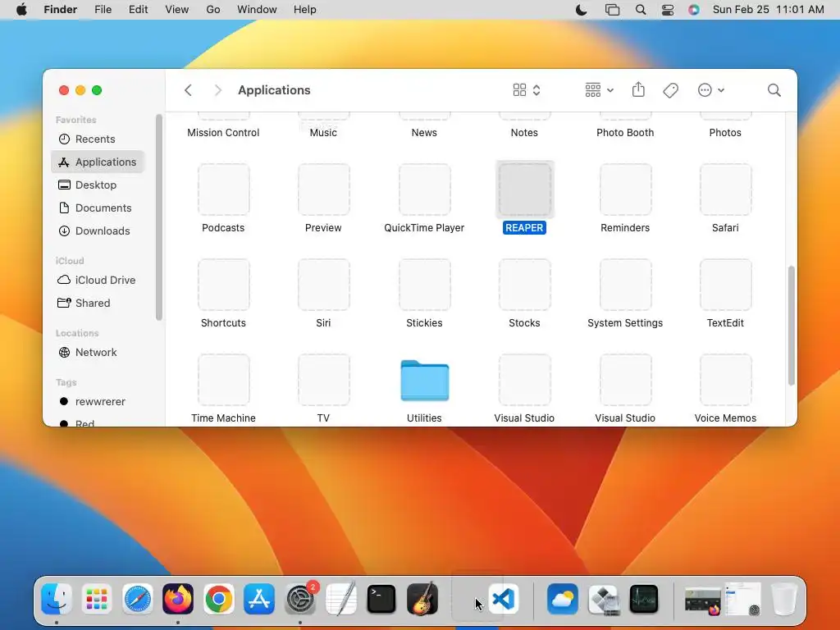Open Activity Monitor in the Dock

point(643,598)
